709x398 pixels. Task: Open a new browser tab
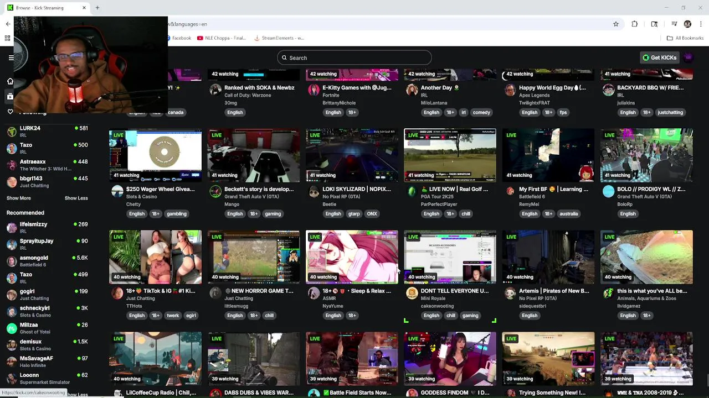click(97, 8)
